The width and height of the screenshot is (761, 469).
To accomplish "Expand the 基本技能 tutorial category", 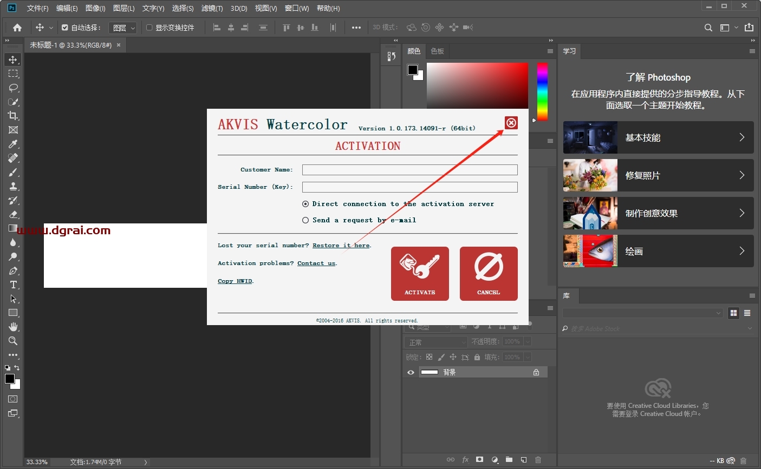I will pyautogui.click(x=659, y=137).
